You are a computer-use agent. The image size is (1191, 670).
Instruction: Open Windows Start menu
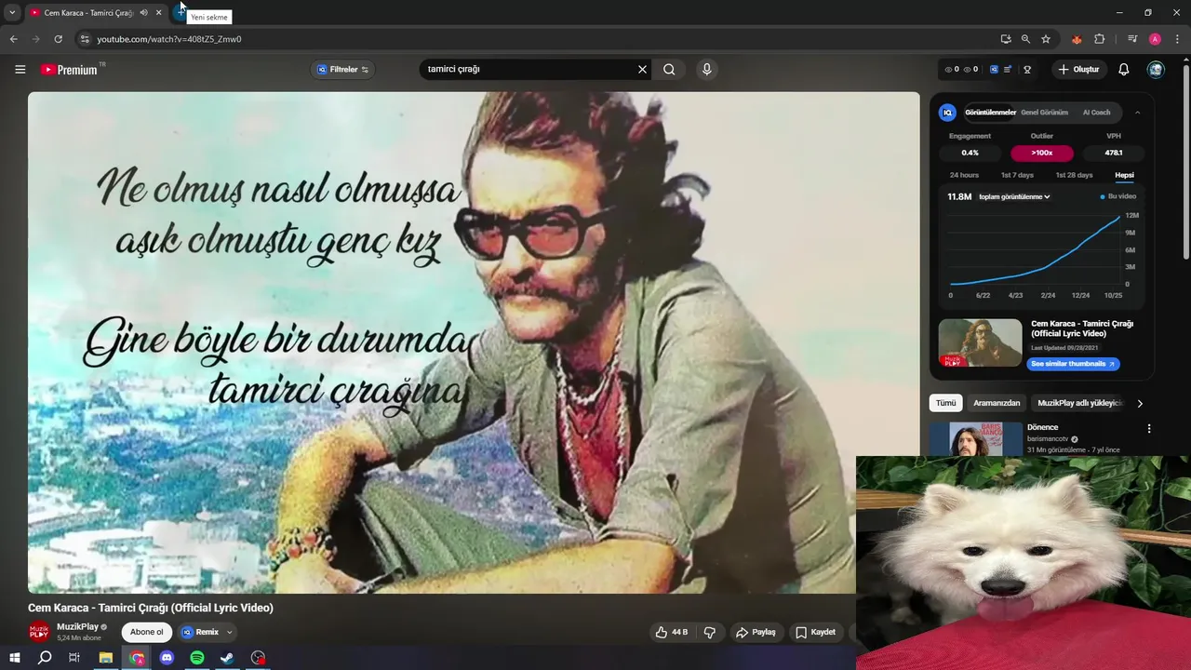(x=14, y=658)
